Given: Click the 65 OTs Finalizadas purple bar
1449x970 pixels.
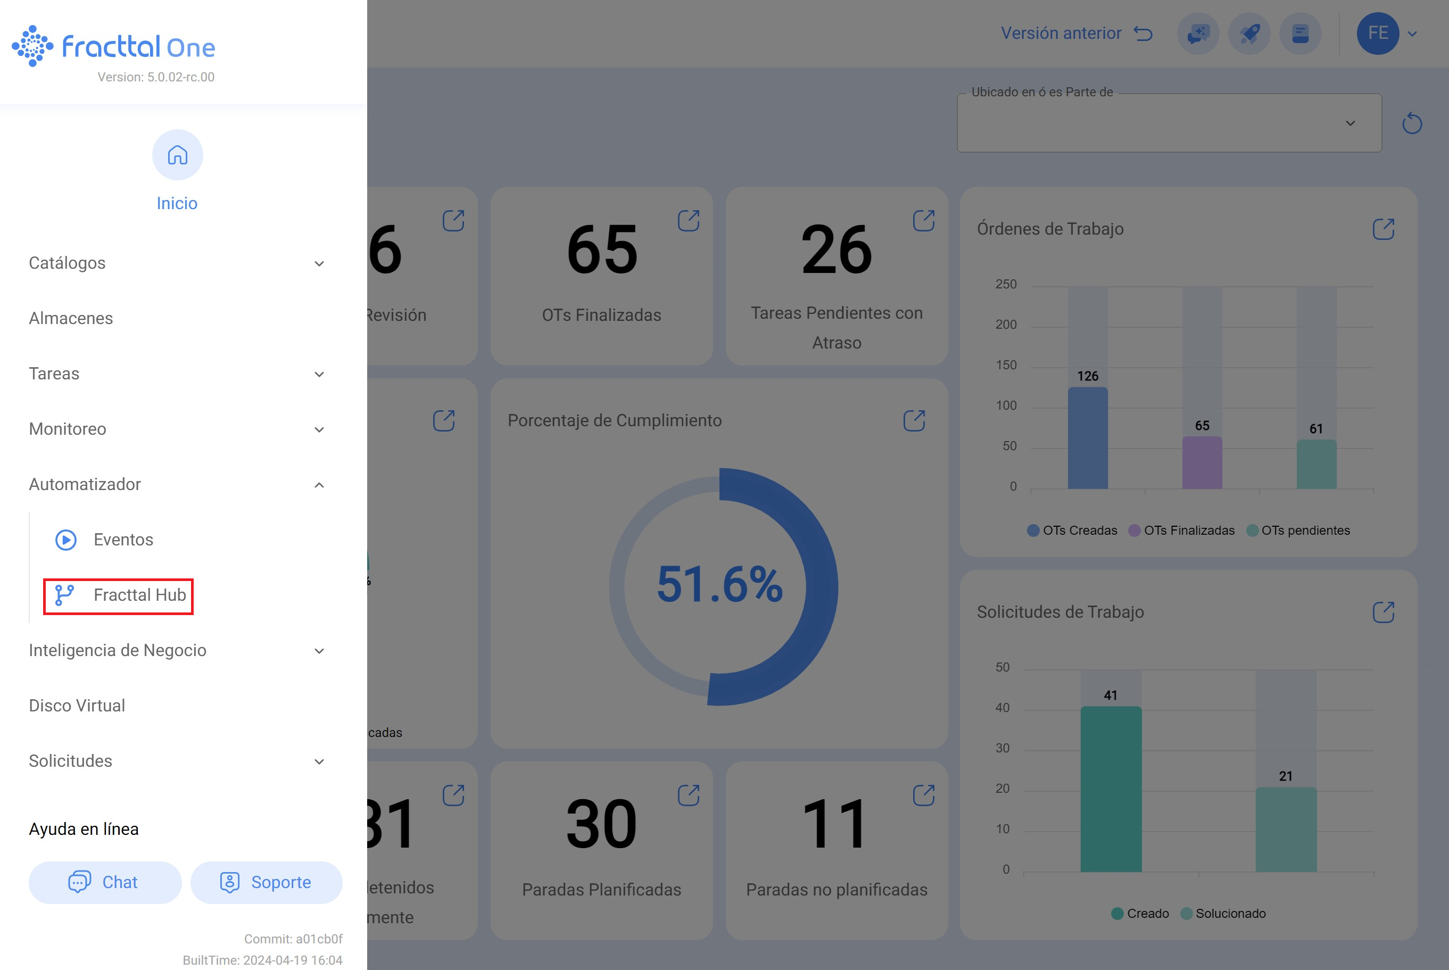Looking at the screenshot, I should (x=1202, y=463).
